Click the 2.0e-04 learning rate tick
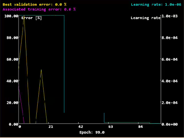Screen dimensions: 184x138 tap(169, 103)
